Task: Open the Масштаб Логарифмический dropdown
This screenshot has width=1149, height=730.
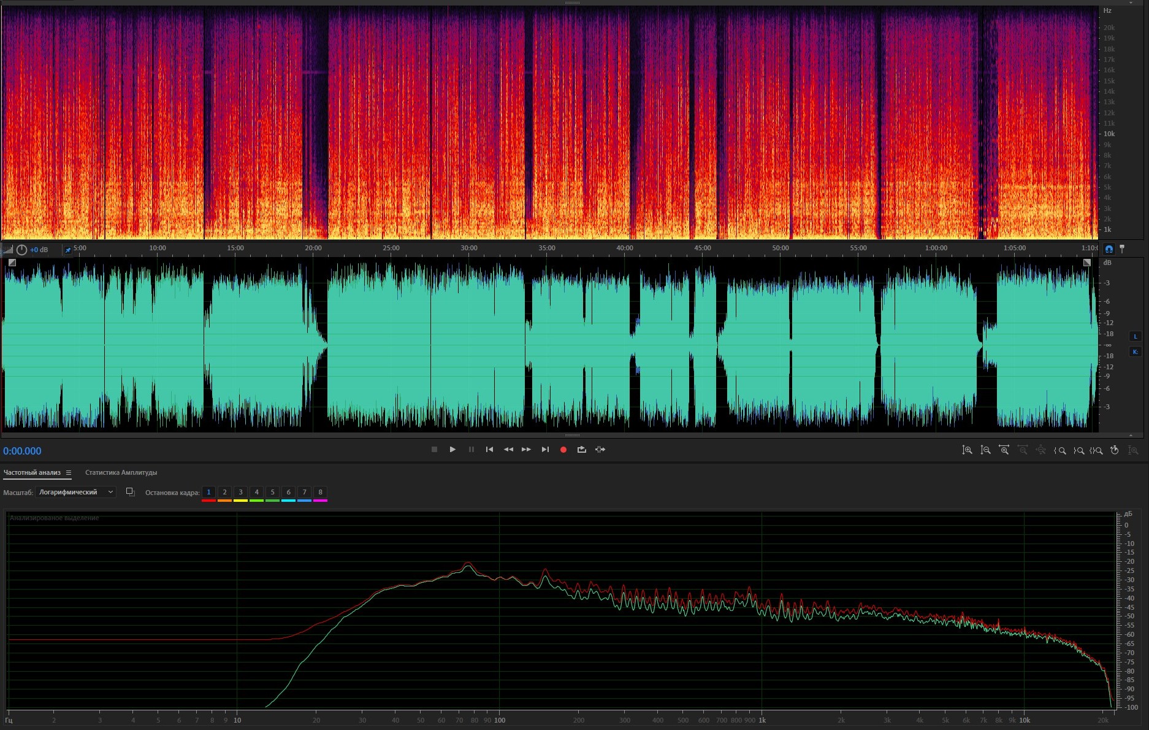Action: pos(75,492)
